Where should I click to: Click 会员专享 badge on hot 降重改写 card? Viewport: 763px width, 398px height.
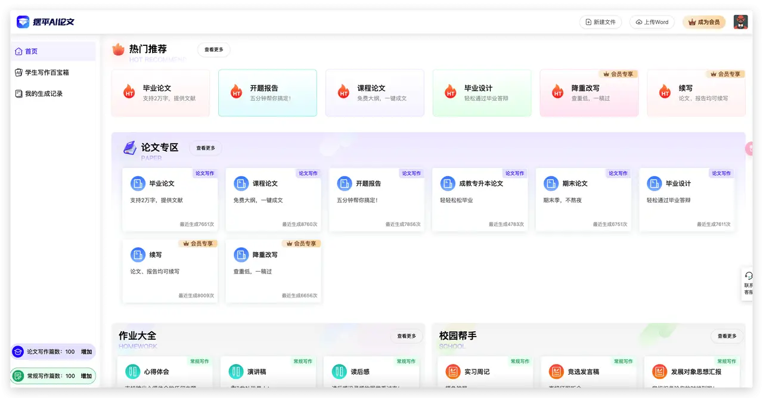[619, 74]
